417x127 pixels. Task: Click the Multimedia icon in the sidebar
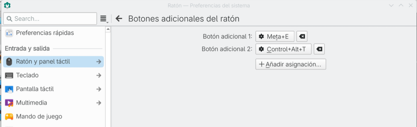pos(9,103)
